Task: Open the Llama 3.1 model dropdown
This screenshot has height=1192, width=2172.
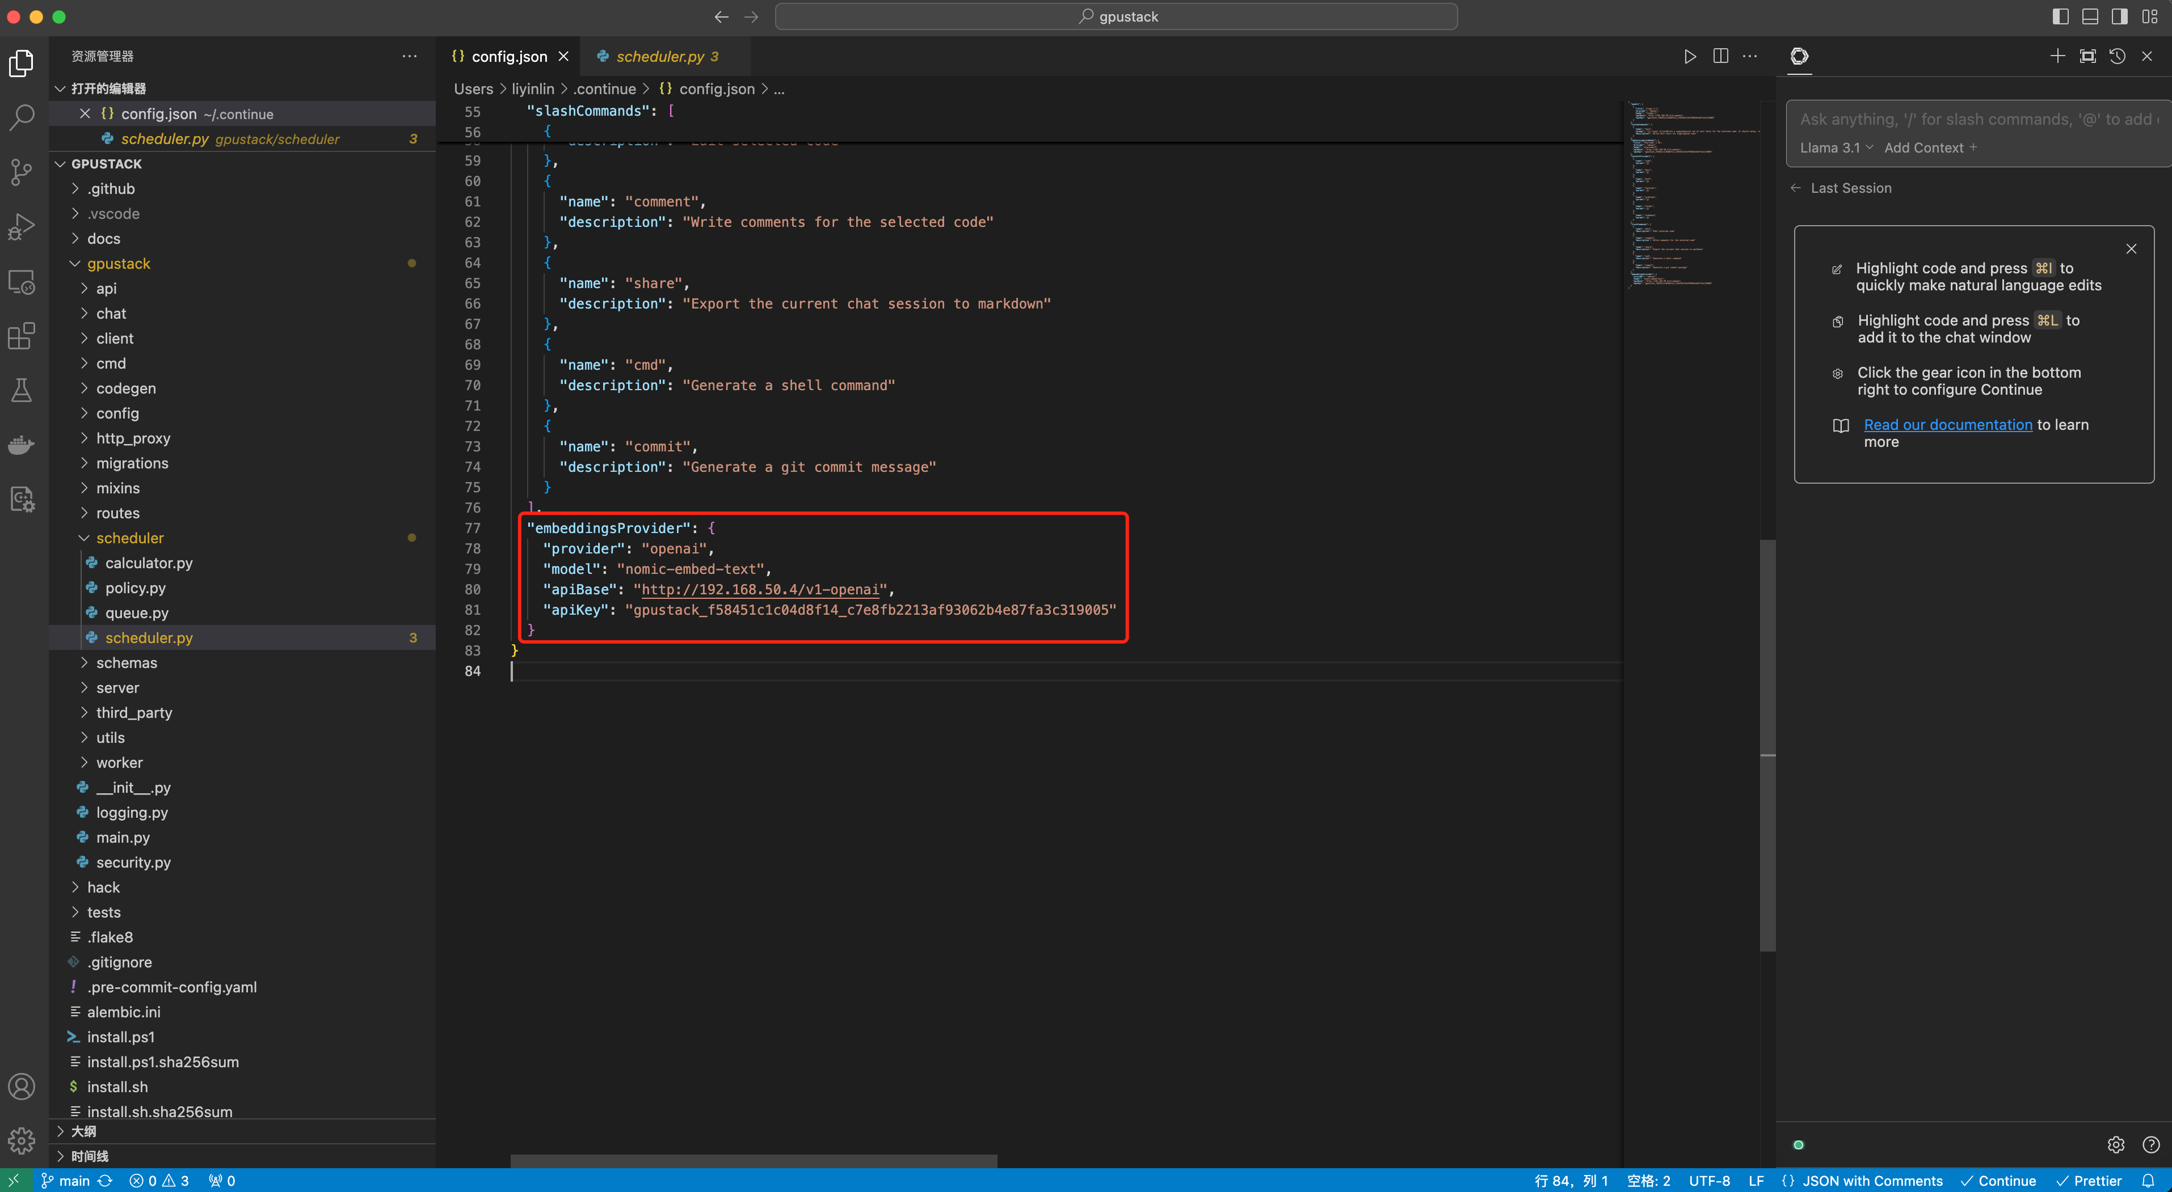Action: tap(1836, 147)
